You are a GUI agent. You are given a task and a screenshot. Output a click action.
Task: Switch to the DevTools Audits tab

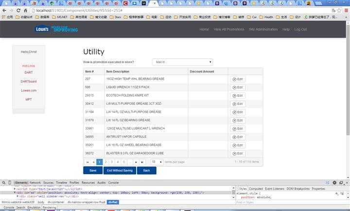click(101, 183)
